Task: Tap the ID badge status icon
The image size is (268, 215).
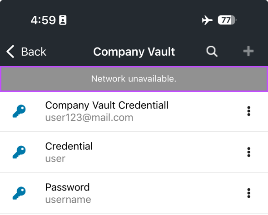Action: [x=63, y=20]
